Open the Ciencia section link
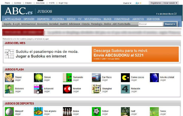Screen dimensions: 183x116 [x=86, y=24]
